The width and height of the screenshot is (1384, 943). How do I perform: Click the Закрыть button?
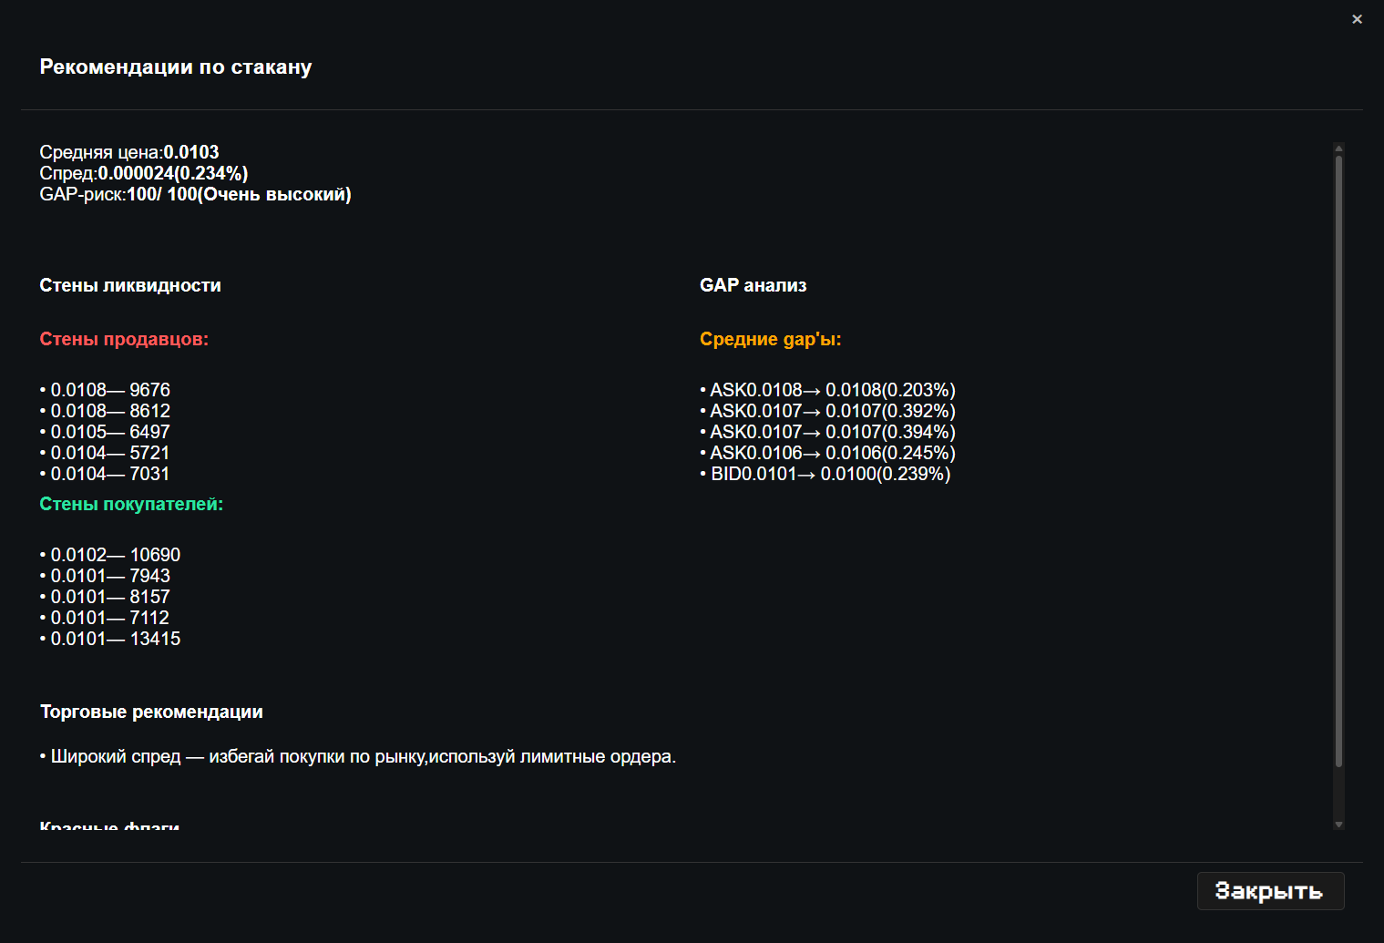click(x=1270, y=891)
